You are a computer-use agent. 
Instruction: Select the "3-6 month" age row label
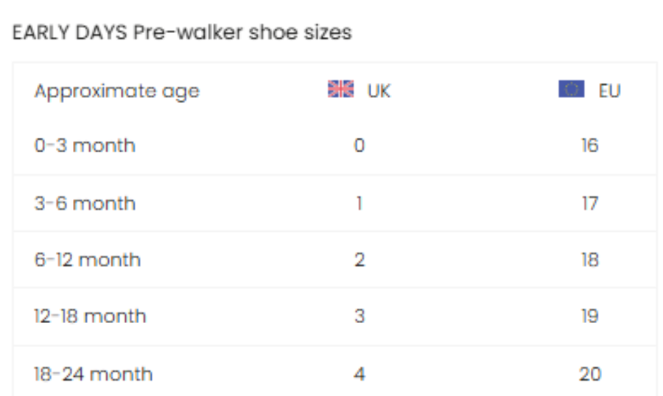(x=85, y=203)
